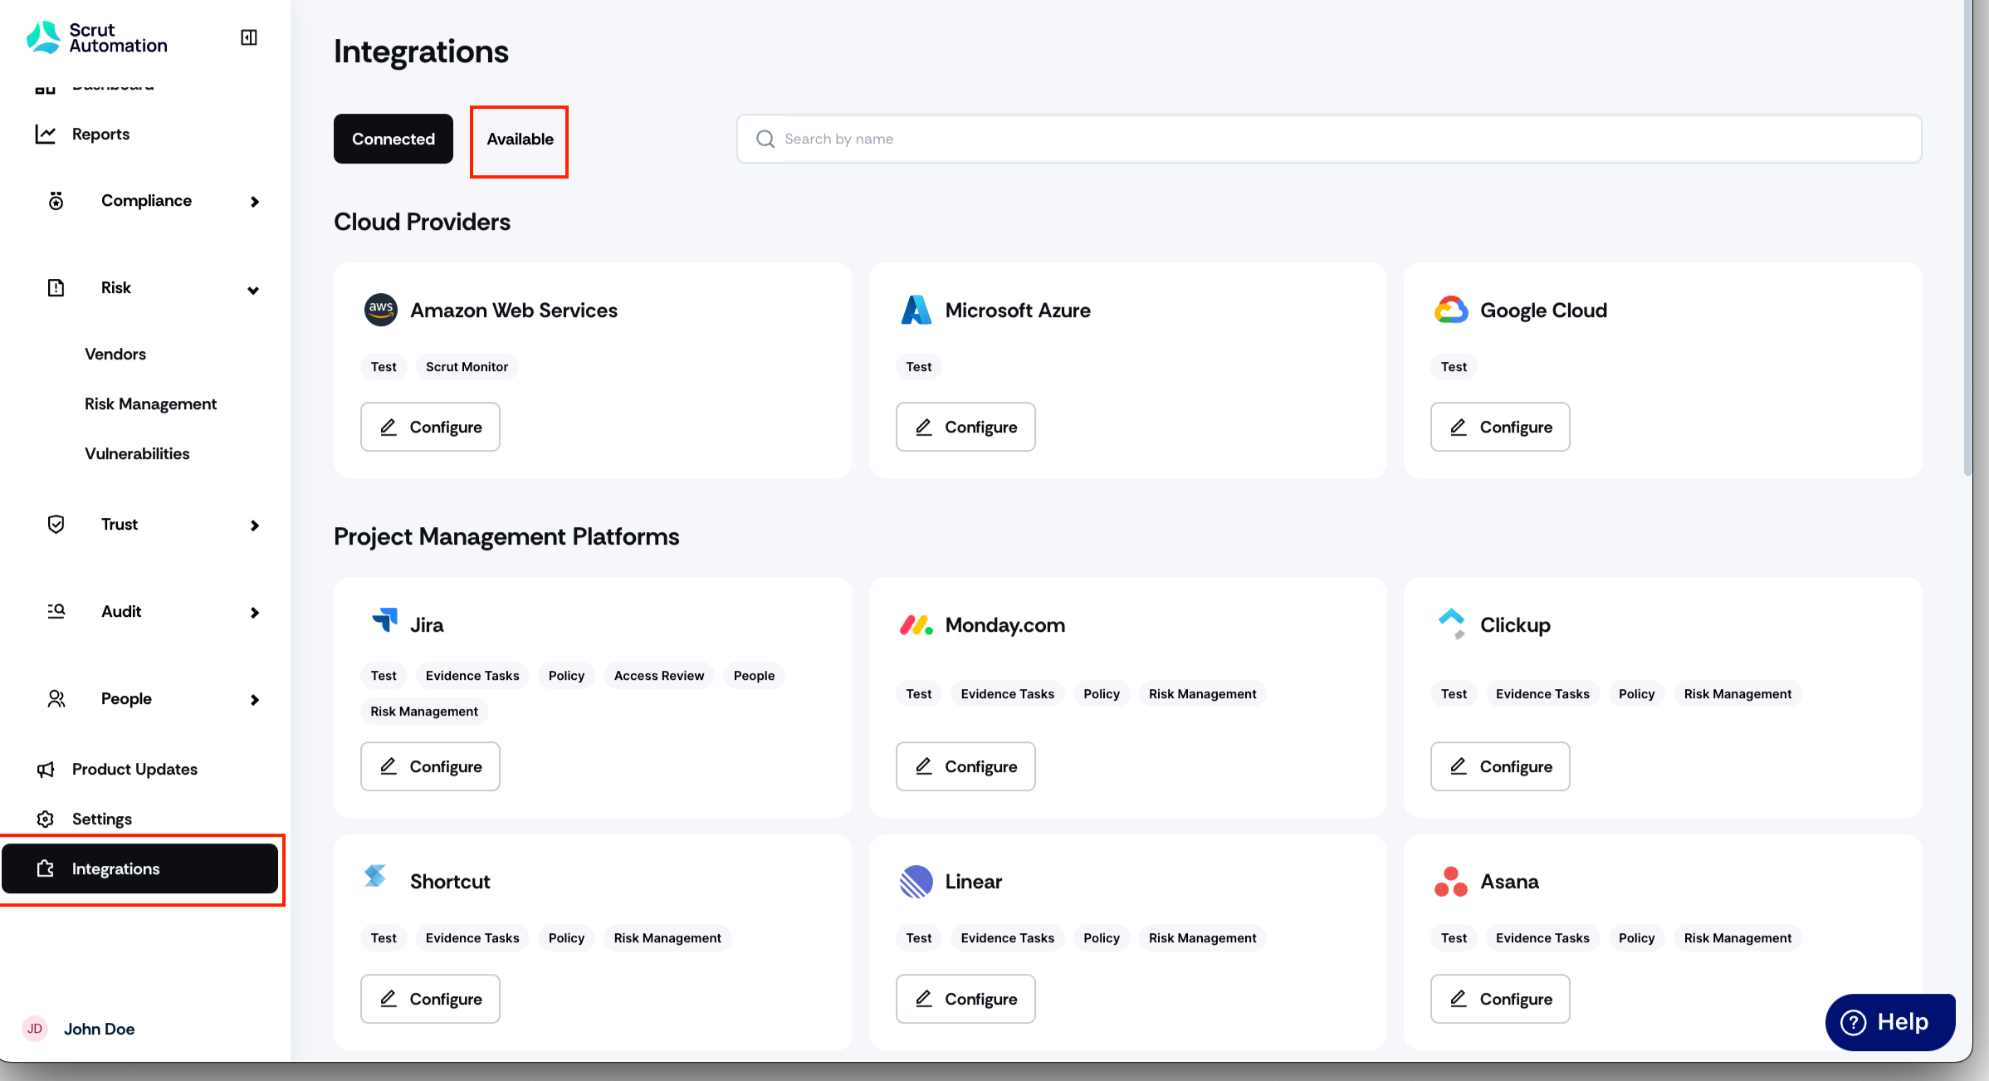
Task: Click the Shortcut logo
Action: 375,876
